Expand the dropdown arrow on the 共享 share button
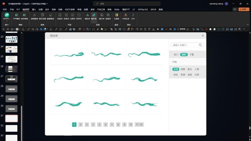251x141 pixels. click(x=248, y=9)
